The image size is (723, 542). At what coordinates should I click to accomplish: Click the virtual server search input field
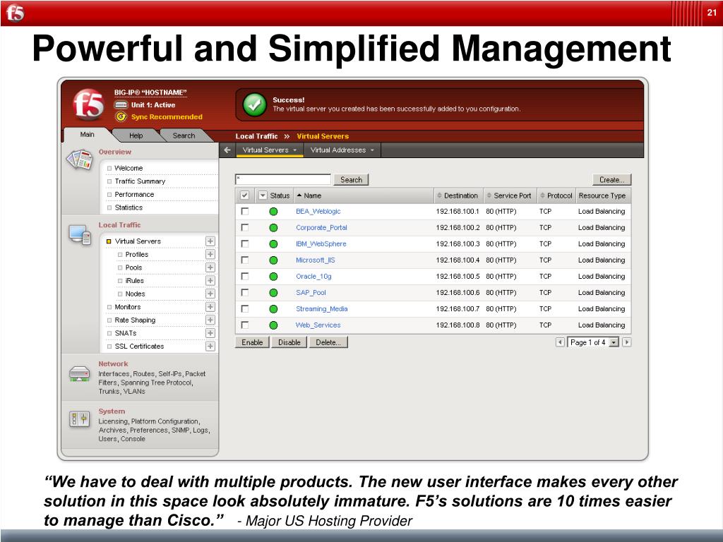coord(282,180)
